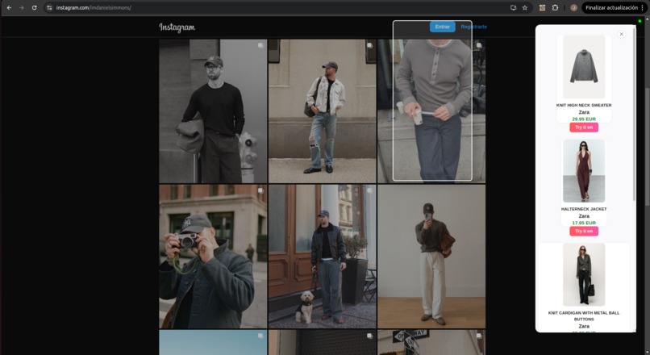Screen dimensions: 650x355
Task: Open the post of man with white dog
Action: [322, 257]
